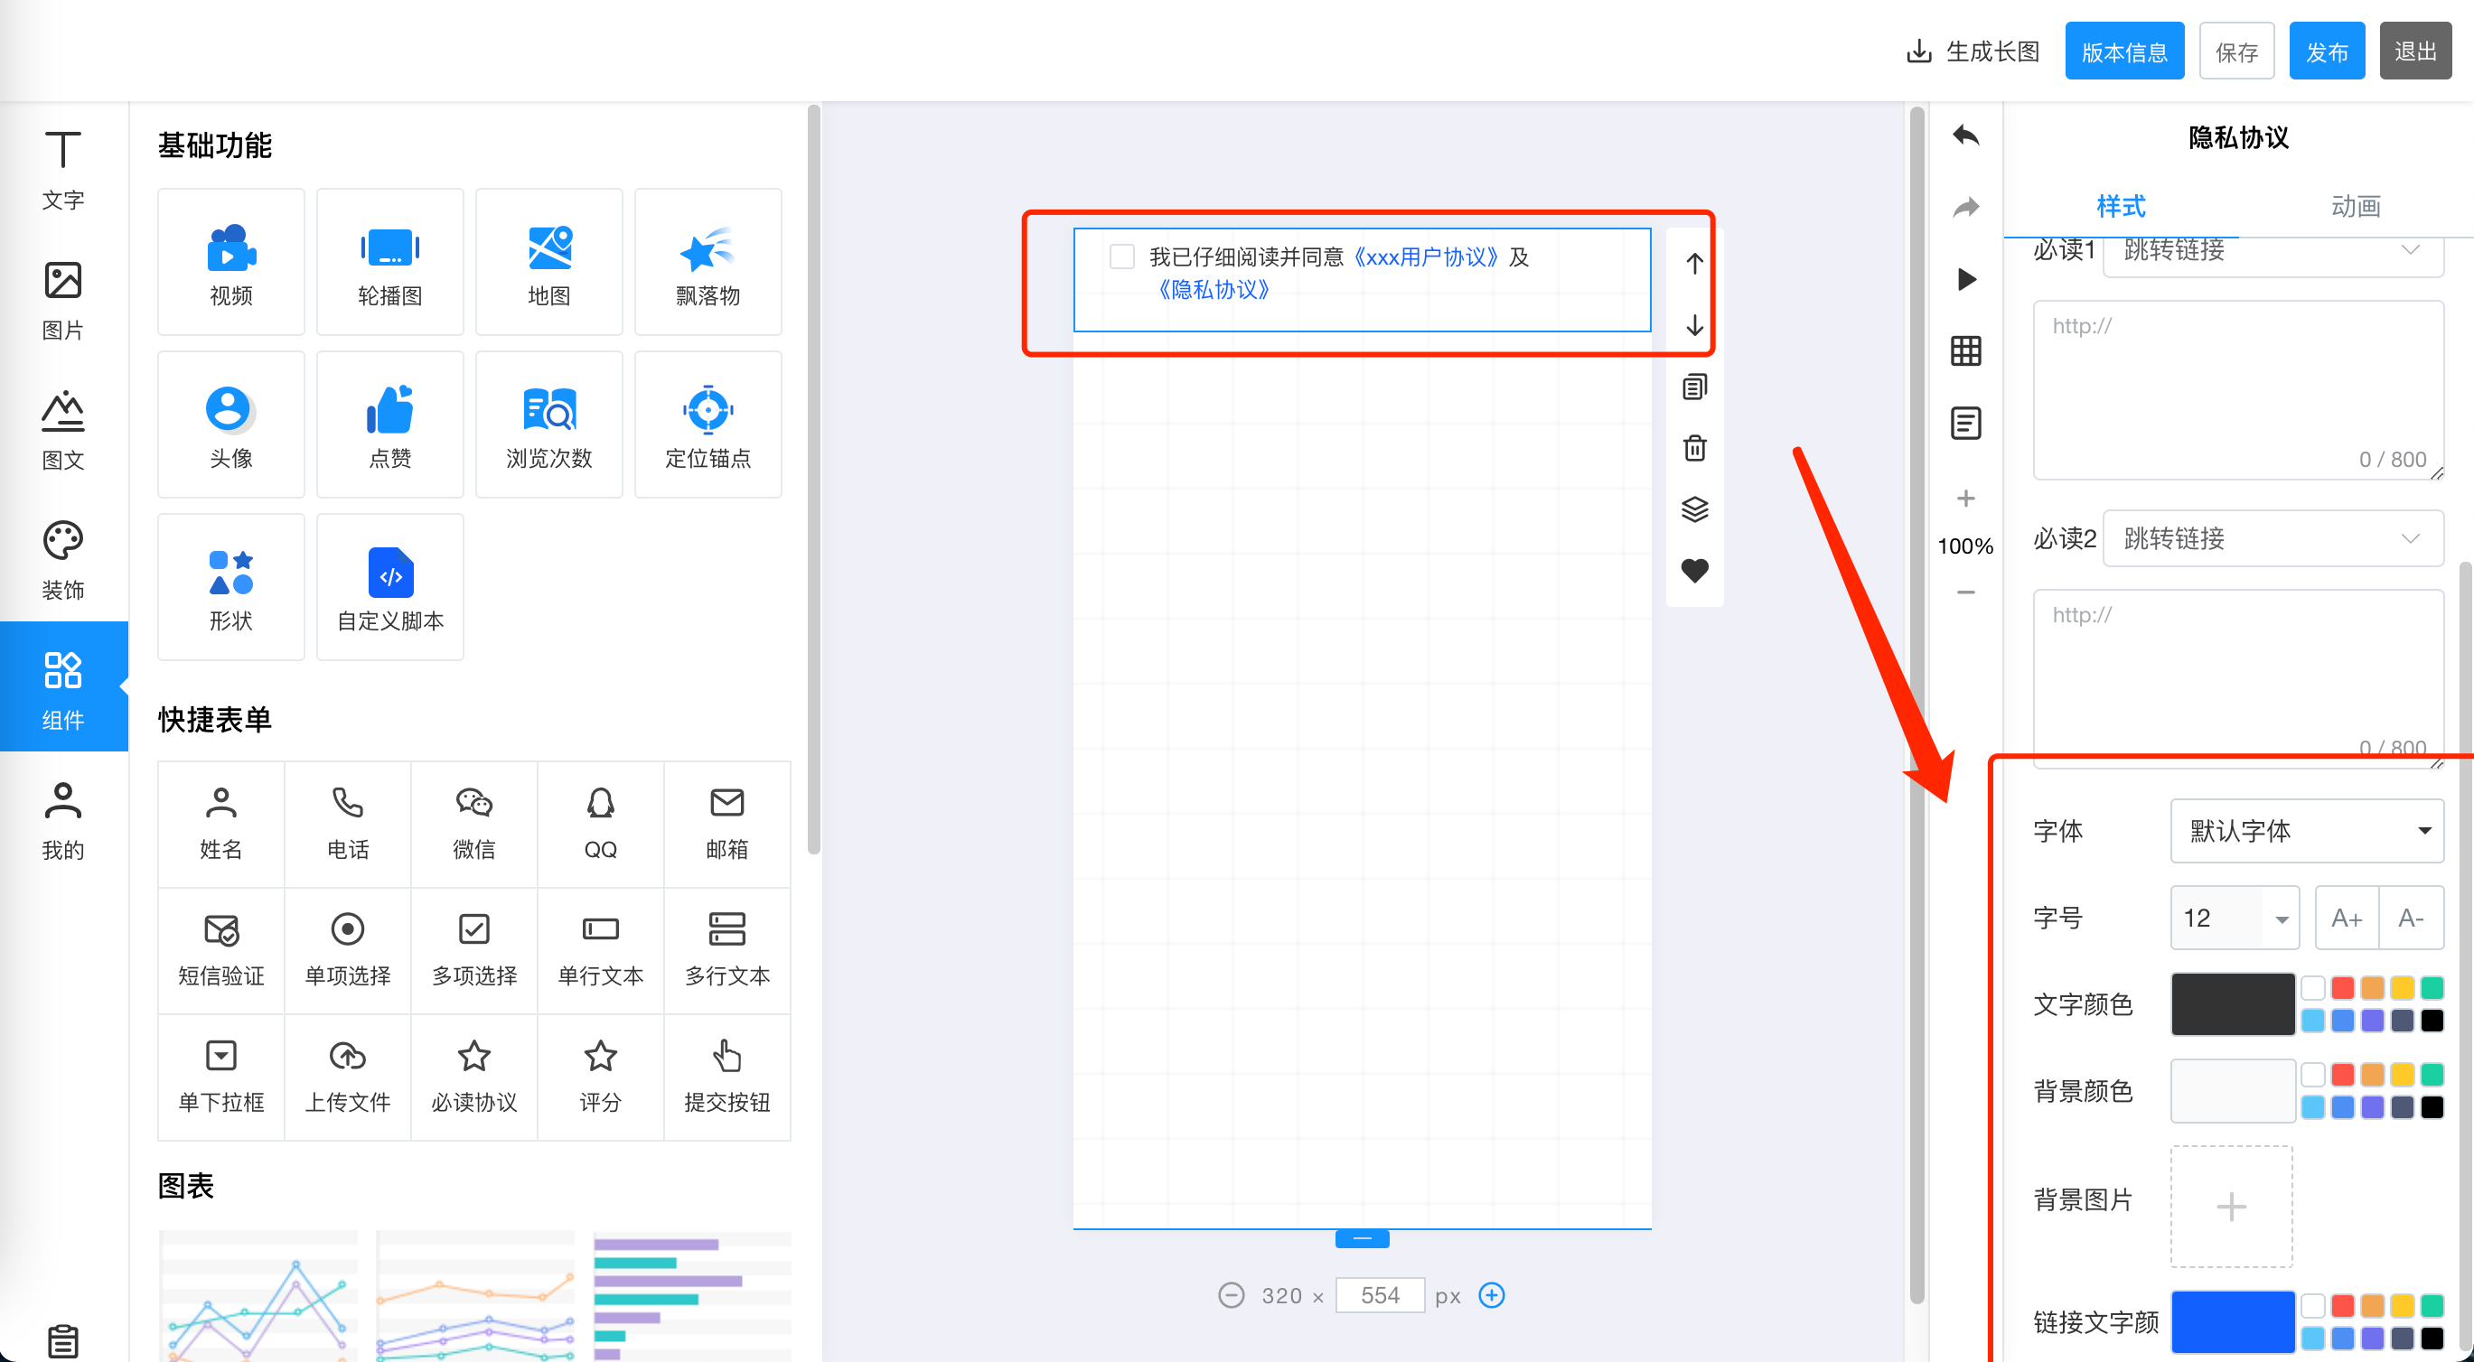Add the 单项选择 radio form item
2474x1362 pixels.
click(347, 949)
